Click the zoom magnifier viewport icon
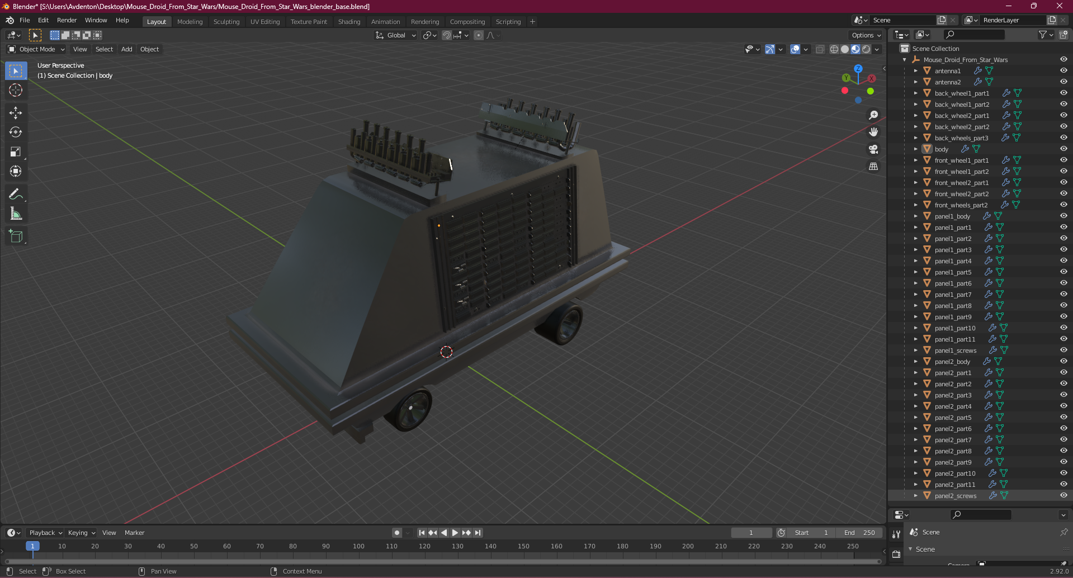The image size is (1073, 578). [x=873, y=115]
